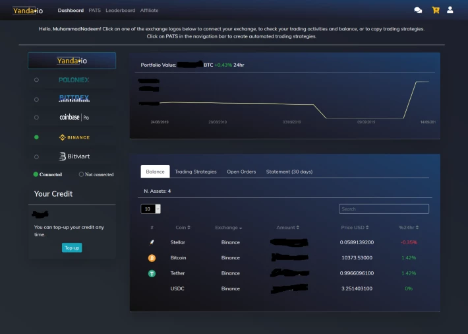Select the Poloniex exchange logo
This screenshot has height=334, width=468.
tap(74, 80)
